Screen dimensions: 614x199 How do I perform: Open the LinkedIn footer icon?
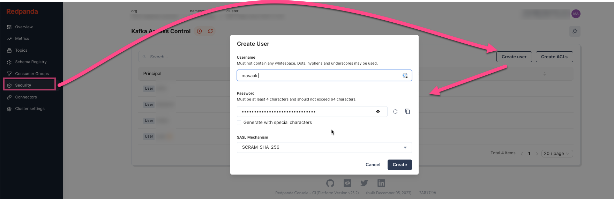point(381,183)
